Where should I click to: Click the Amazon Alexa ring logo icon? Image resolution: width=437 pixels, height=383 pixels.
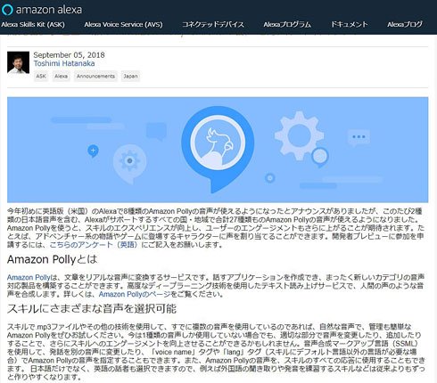[x=7, y=10]
